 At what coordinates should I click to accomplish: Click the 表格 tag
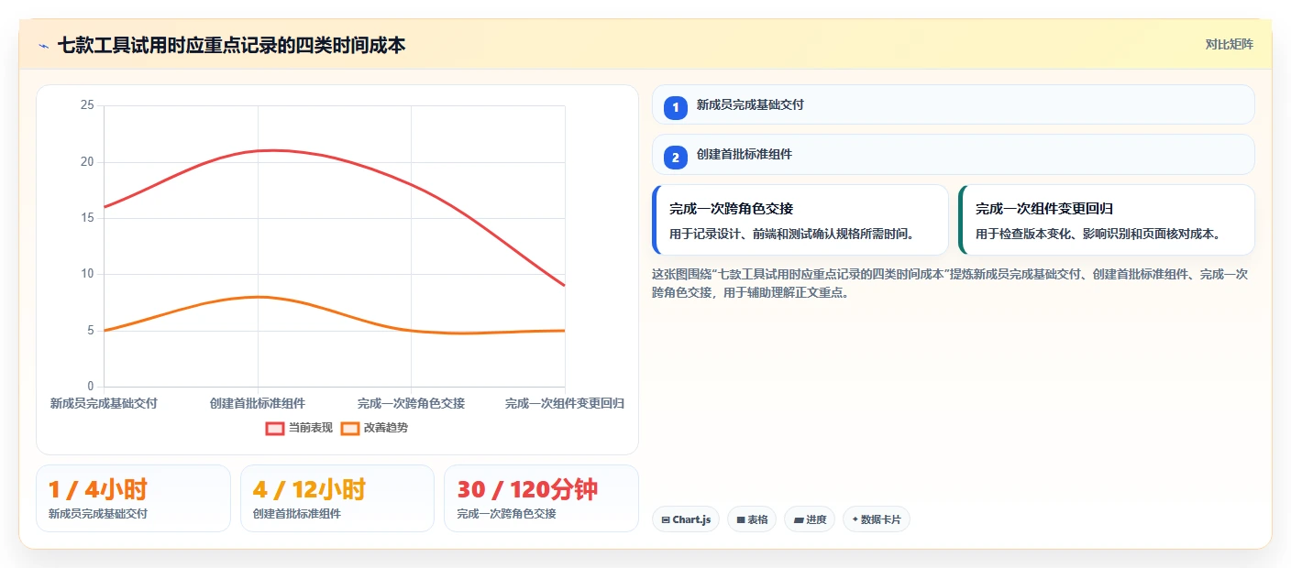click(x=752, y=519)
